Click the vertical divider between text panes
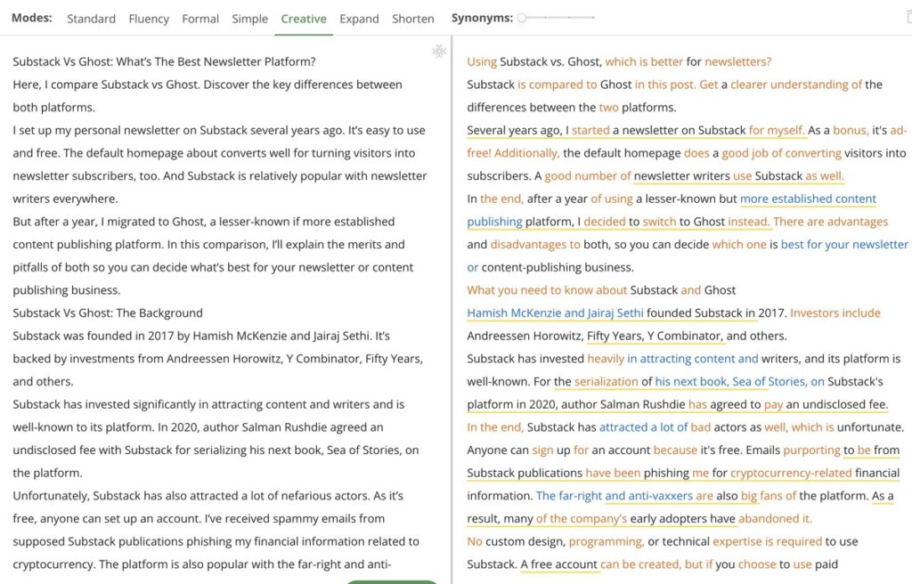The width and height of the screenshot is (912, 584). 452,310
